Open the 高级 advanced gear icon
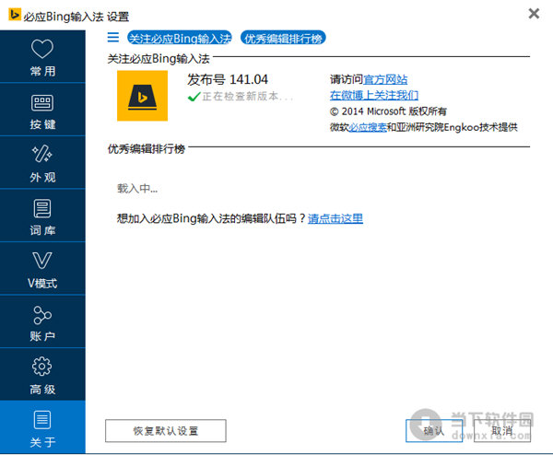Image resolution: width=553 pixels, height=455 pixels. [x=42, y=367]
